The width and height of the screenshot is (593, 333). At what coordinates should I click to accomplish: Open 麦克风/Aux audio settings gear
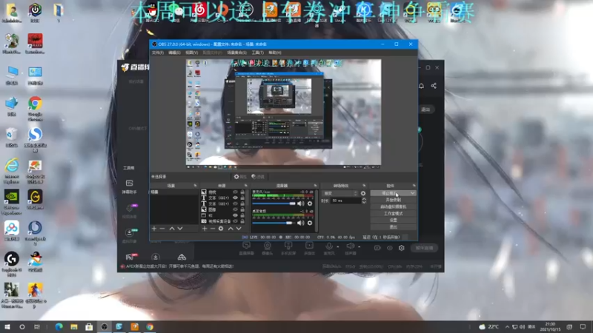(310, 203)
